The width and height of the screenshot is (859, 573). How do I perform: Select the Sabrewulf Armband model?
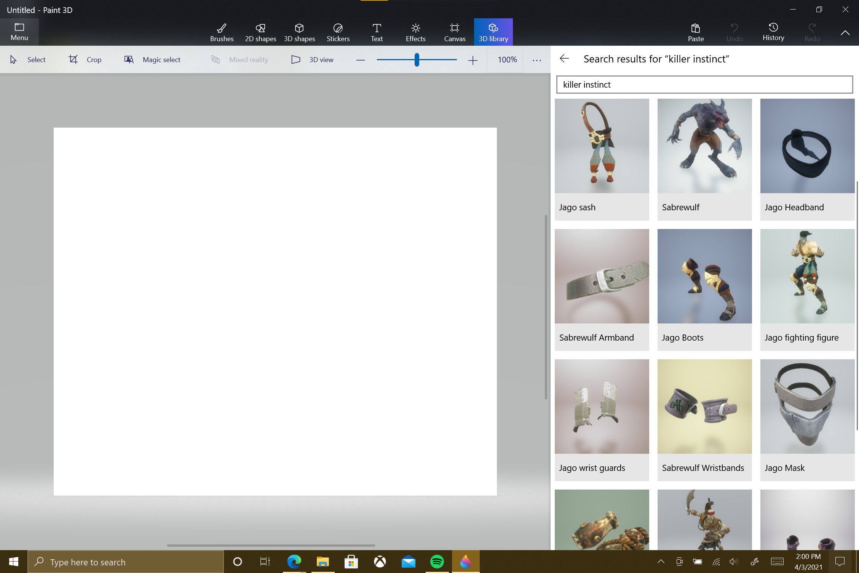click(602, 290)
